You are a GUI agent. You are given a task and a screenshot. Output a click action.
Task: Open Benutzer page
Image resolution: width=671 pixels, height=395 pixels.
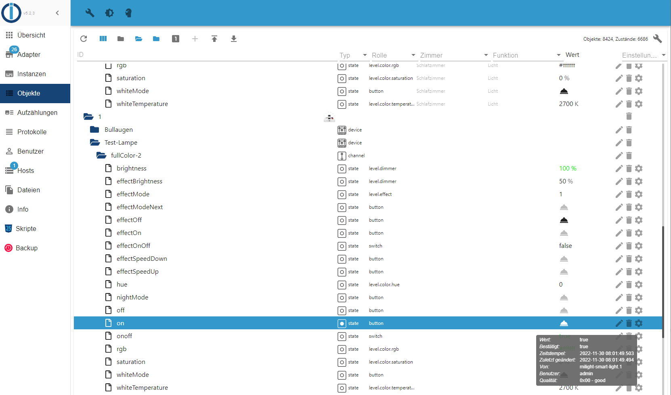pyautogui.click(x=35, y=151)
